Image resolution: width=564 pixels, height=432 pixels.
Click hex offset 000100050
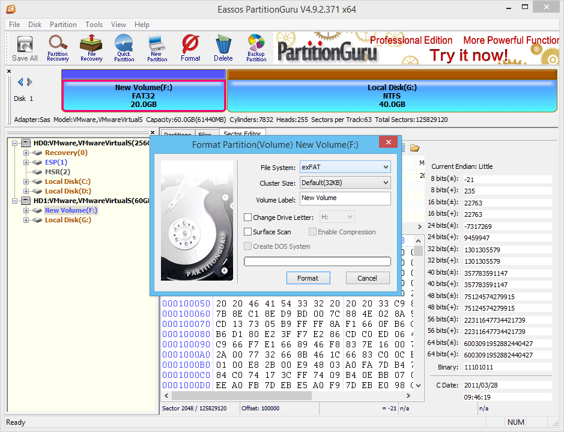(x=186, y=303)
